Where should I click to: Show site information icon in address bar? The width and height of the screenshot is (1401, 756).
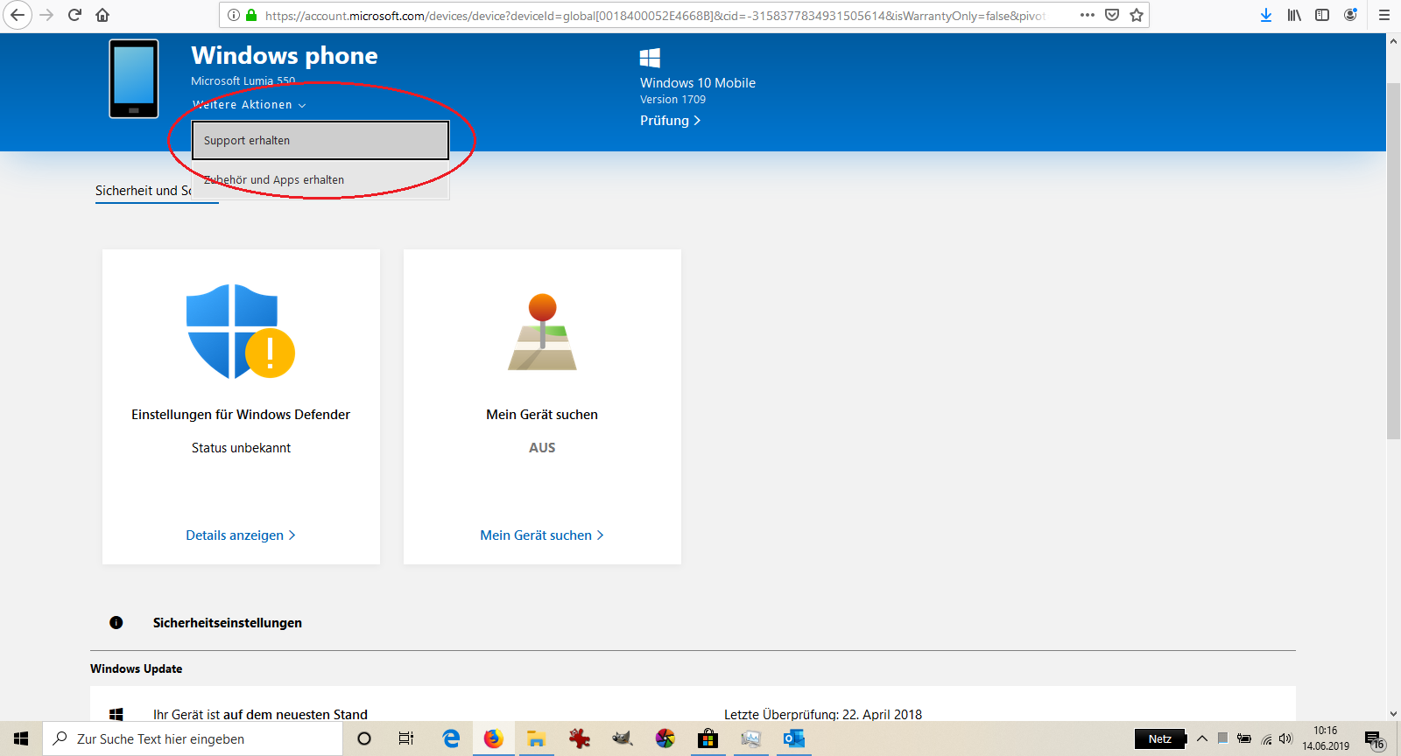click(234, 15)
